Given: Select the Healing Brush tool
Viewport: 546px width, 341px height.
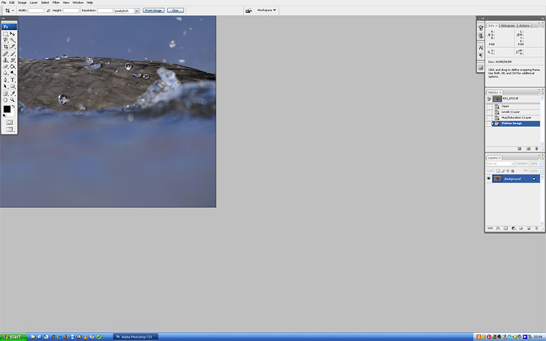Looking at the screenshot, I should click(5, 54).
